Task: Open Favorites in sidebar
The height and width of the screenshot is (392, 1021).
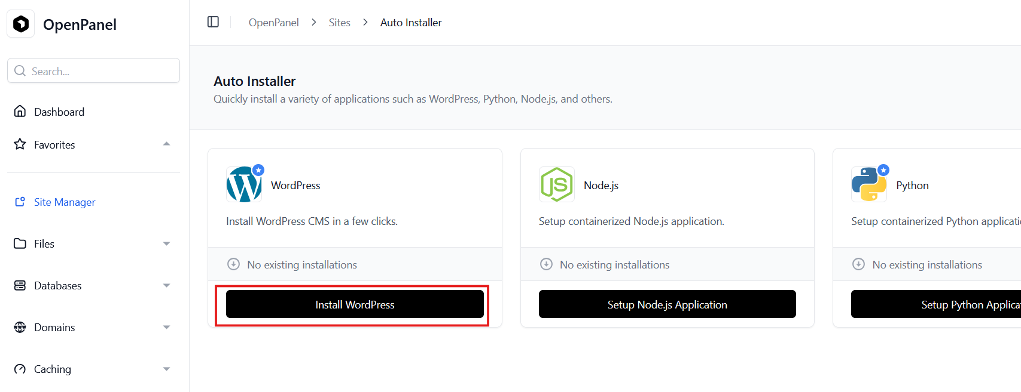Action: (54, 145)
